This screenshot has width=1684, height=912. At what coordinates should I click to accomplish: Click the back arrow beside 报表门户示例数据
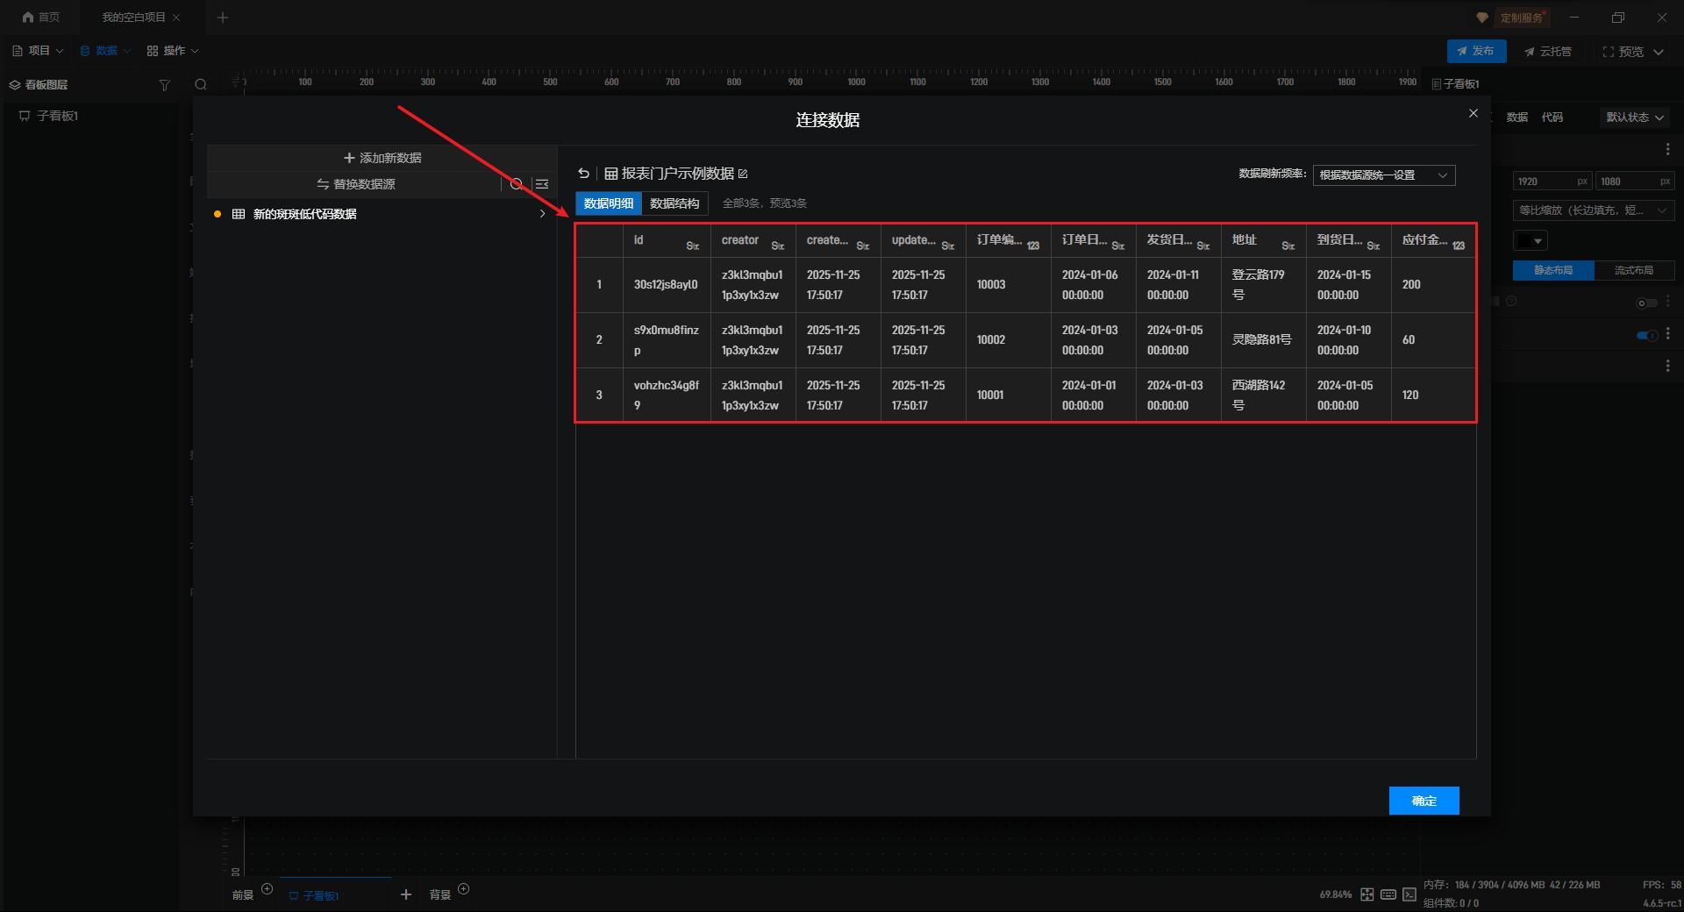584,174
